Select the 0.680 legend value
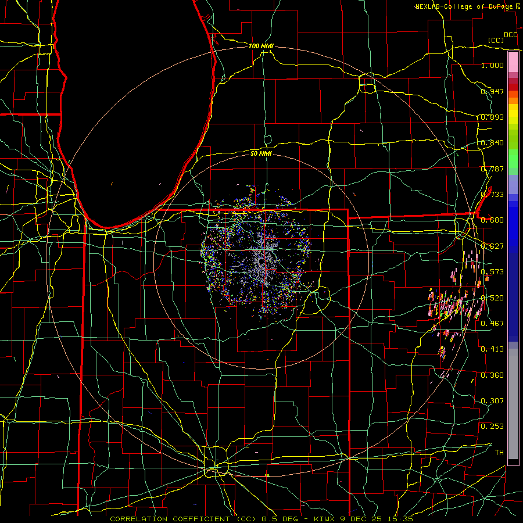523x523 pixels. click(492, 220)
